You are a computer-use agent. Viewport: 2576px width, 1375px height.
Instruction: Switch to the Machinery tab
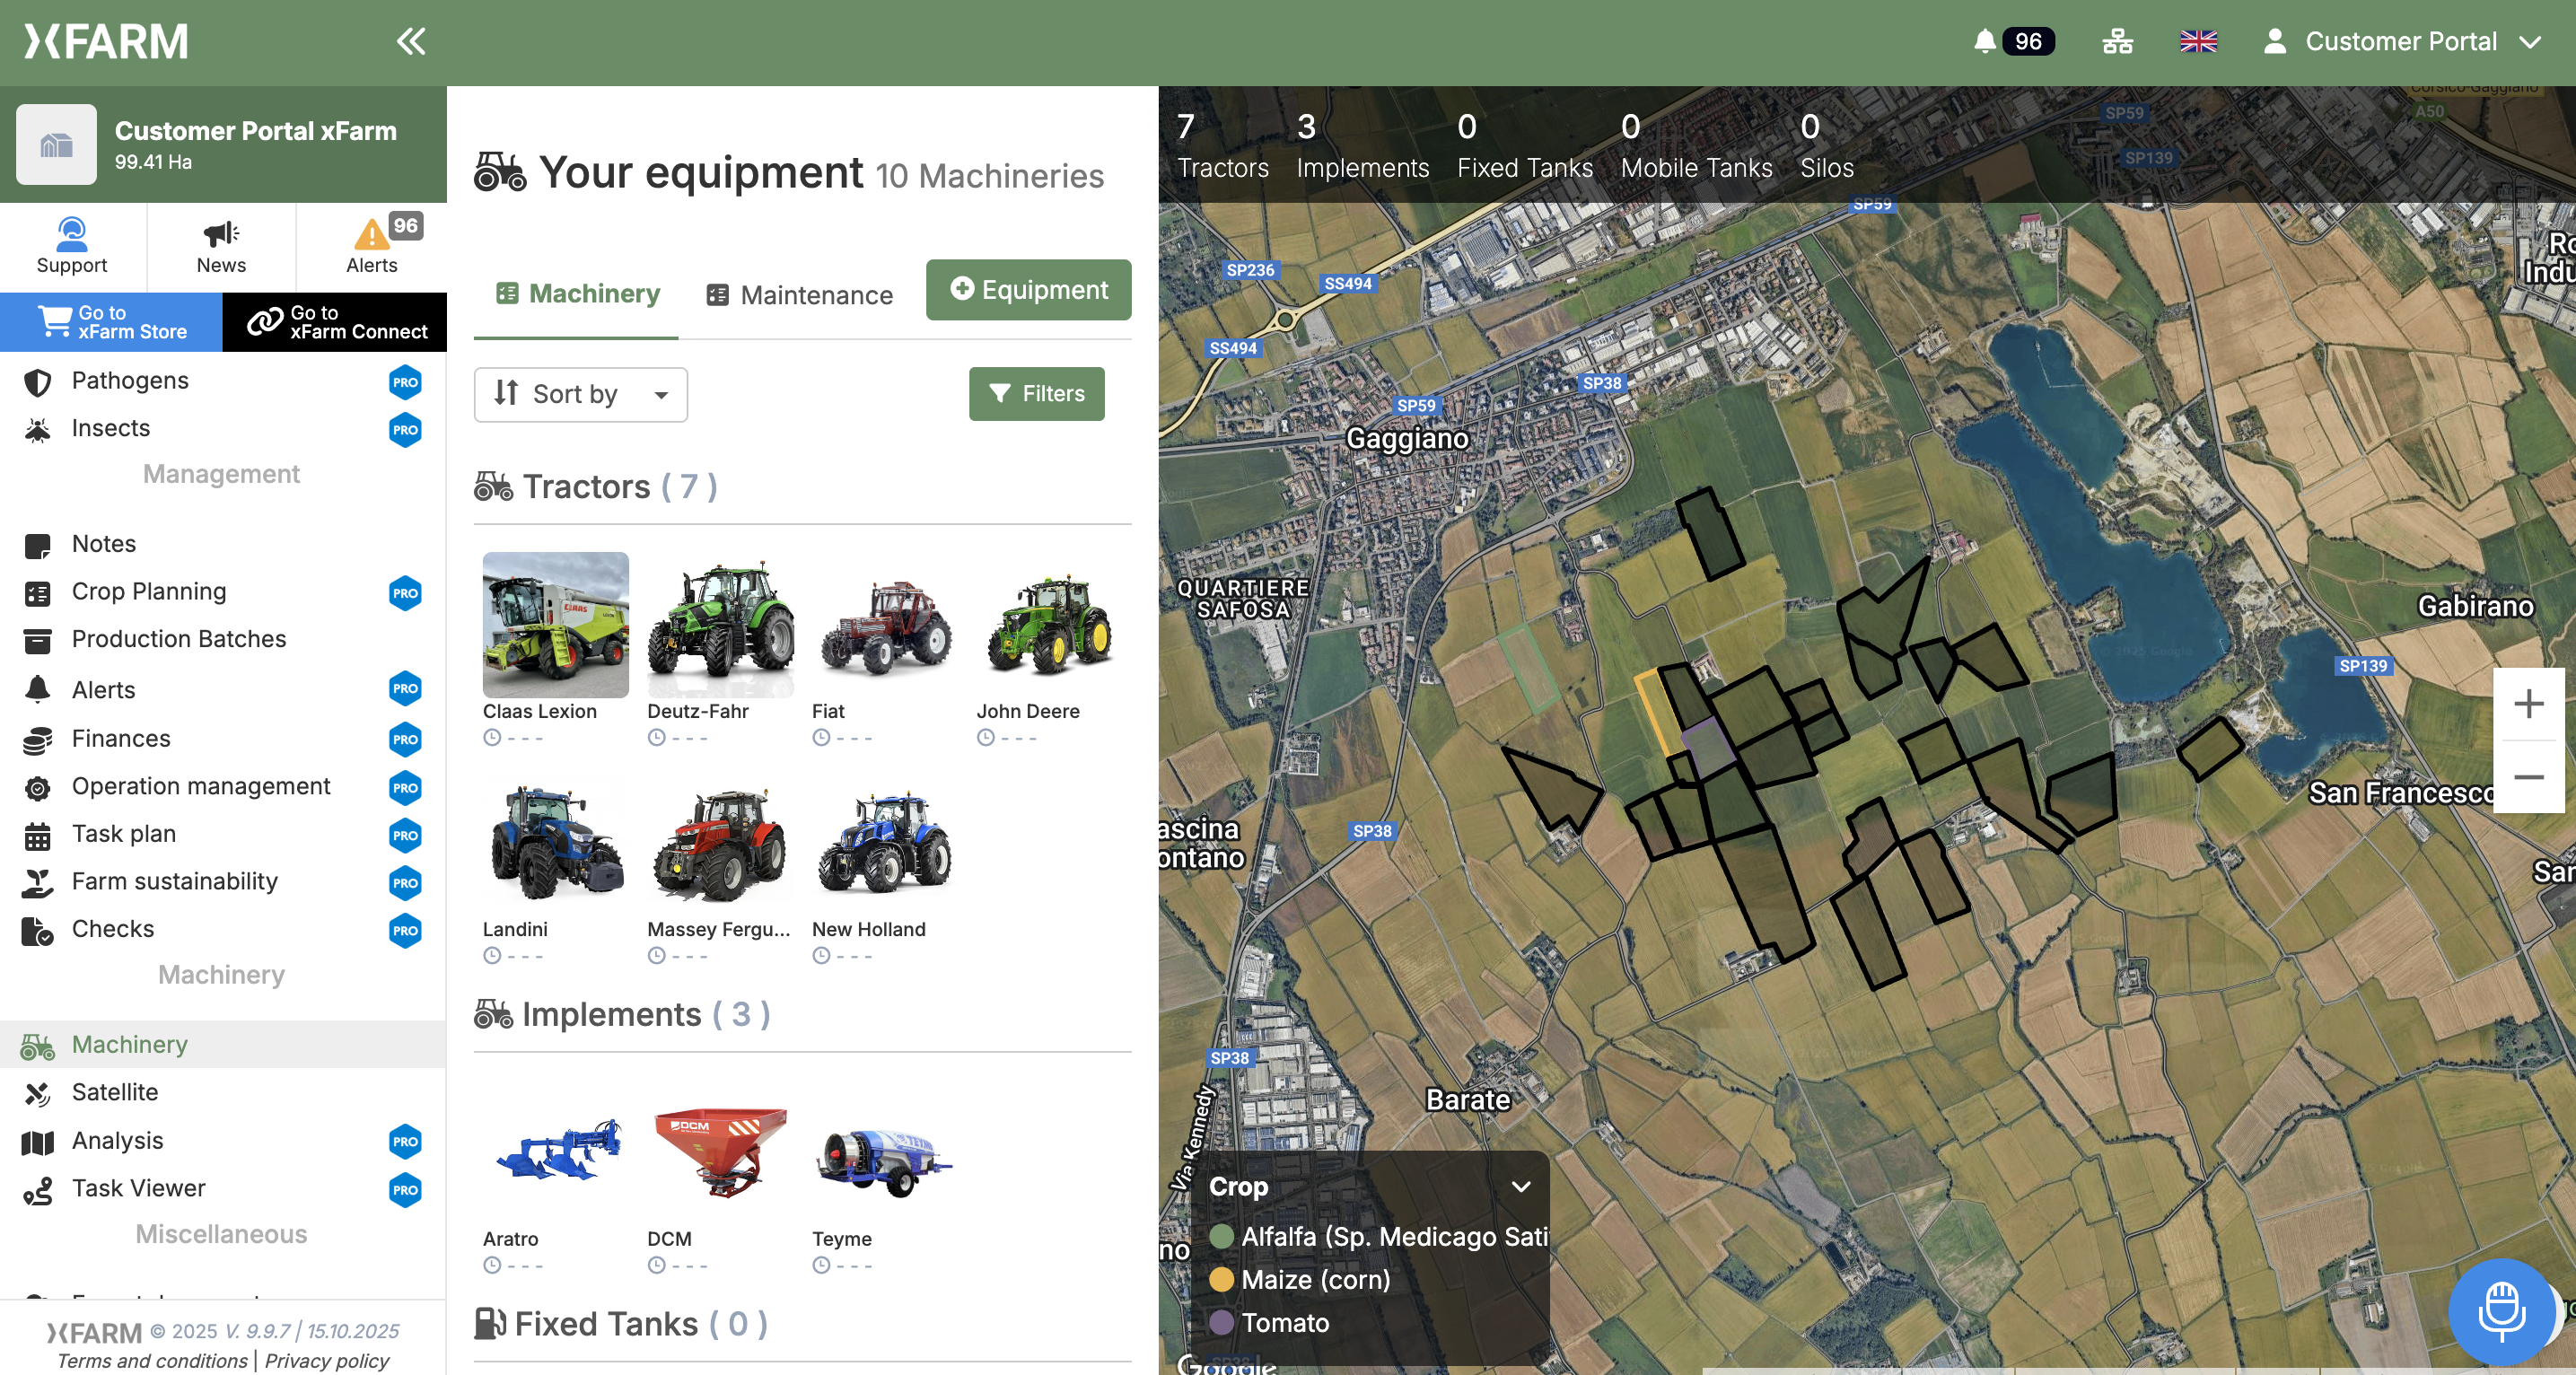tap(577, 294)
